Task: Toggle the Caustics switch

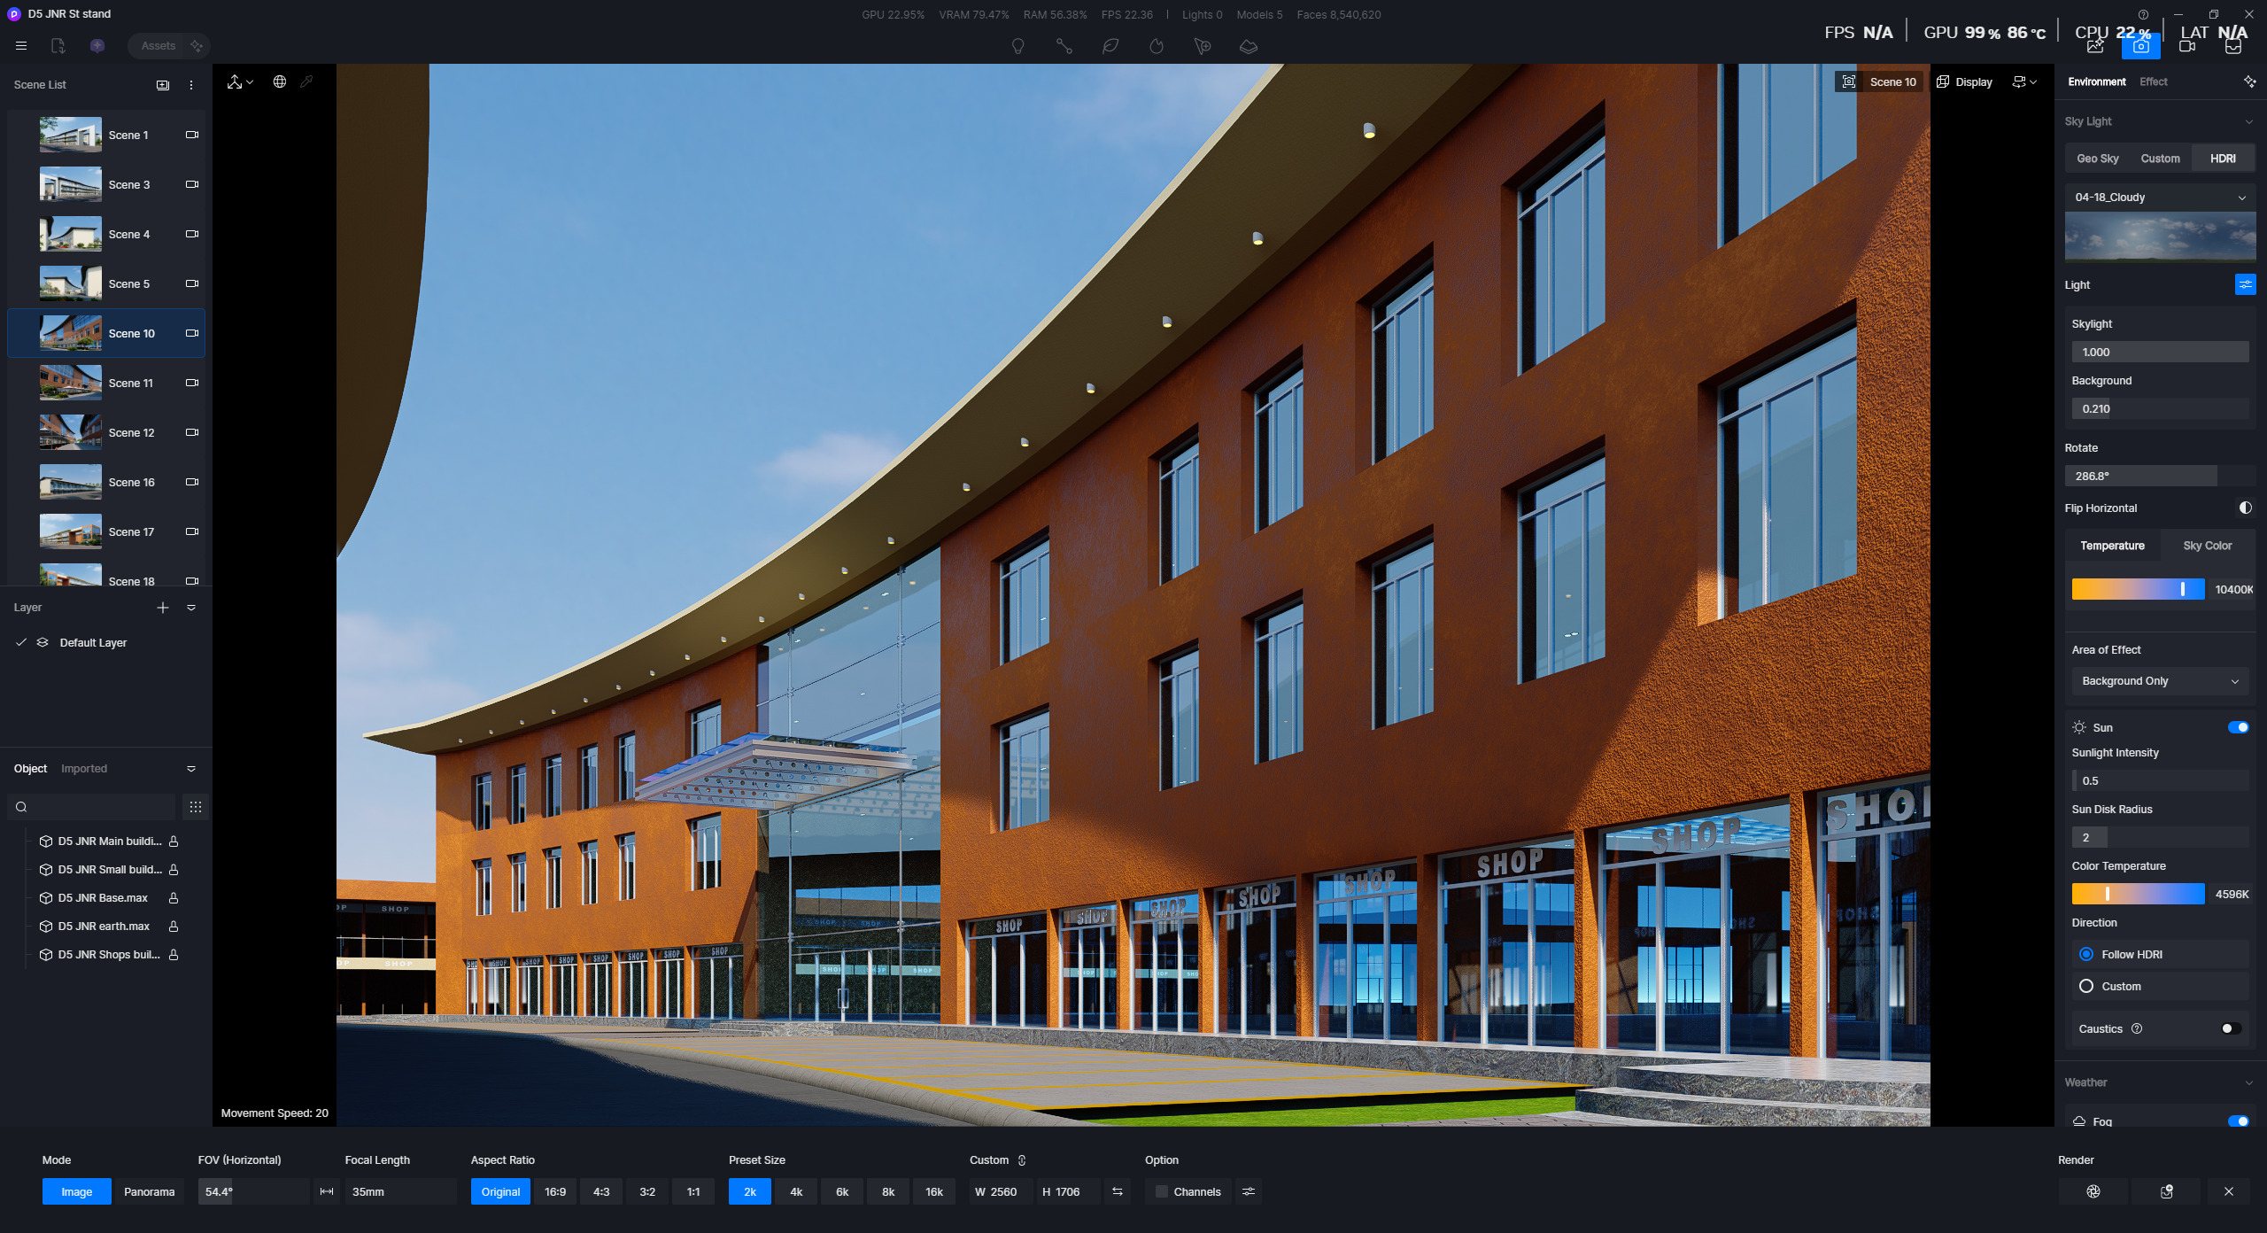Action: [2232, 1028]
